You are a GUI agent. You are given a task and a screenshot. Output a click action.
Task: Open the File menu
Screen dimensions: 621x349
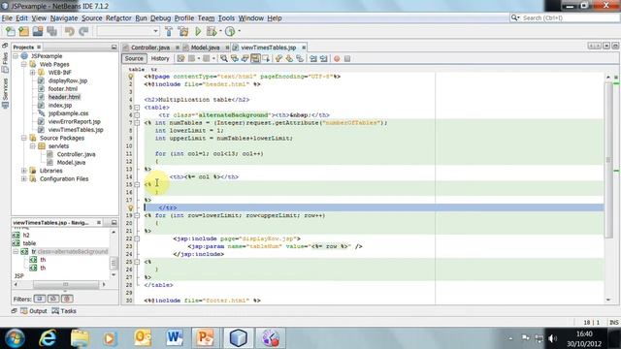pyautogui.click(x=7, y=18)
